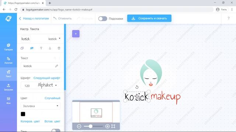Click the kotick text input field
Screen dimensions: 236x132
tap(41, 66)
